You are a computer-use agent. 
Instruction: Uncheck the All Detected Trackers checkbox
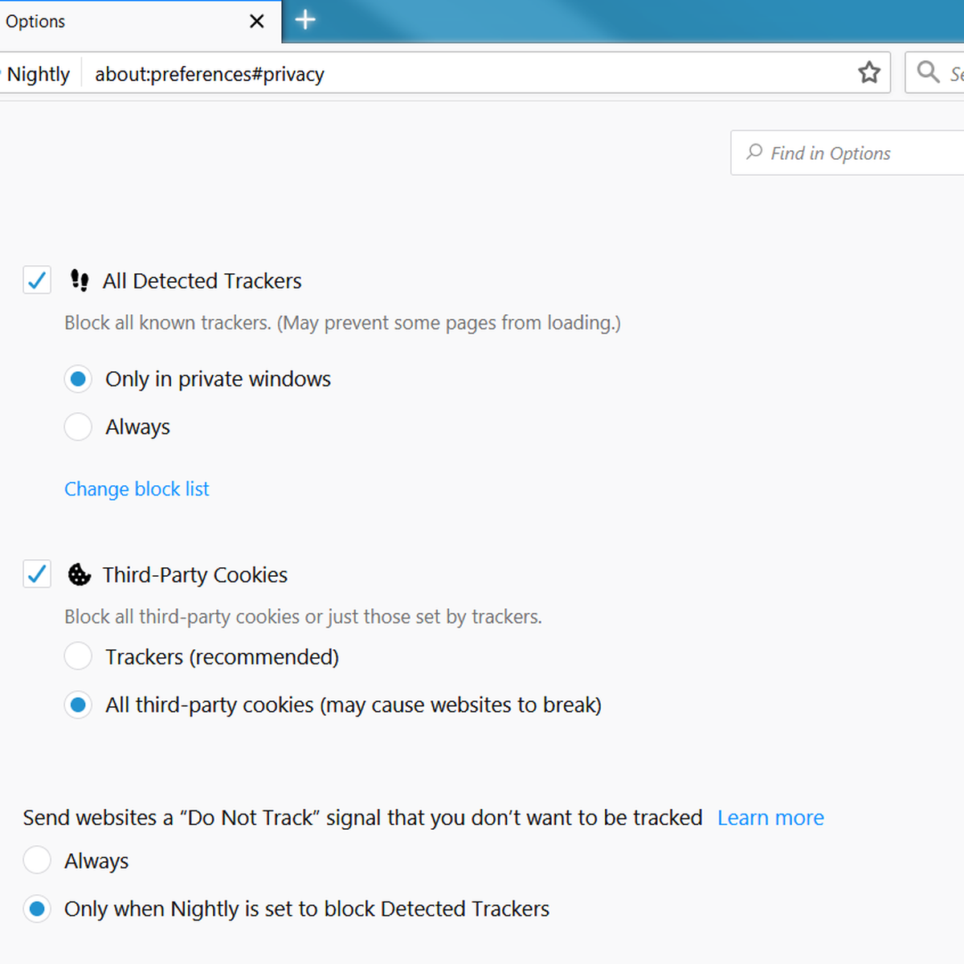coord(37,280)
